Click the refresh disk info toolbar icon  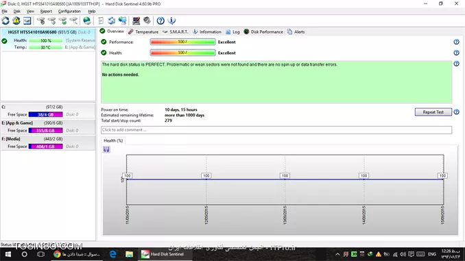pos(5,21)
